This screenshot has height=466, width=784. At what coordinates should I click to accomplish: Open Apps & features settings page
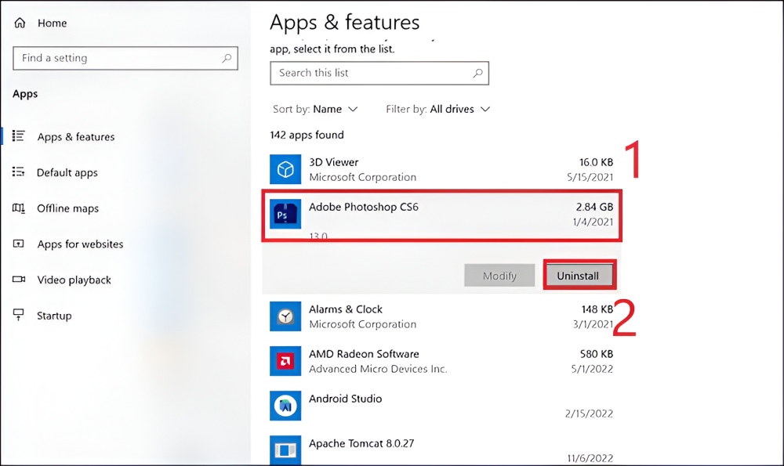[x=76, y=137]
